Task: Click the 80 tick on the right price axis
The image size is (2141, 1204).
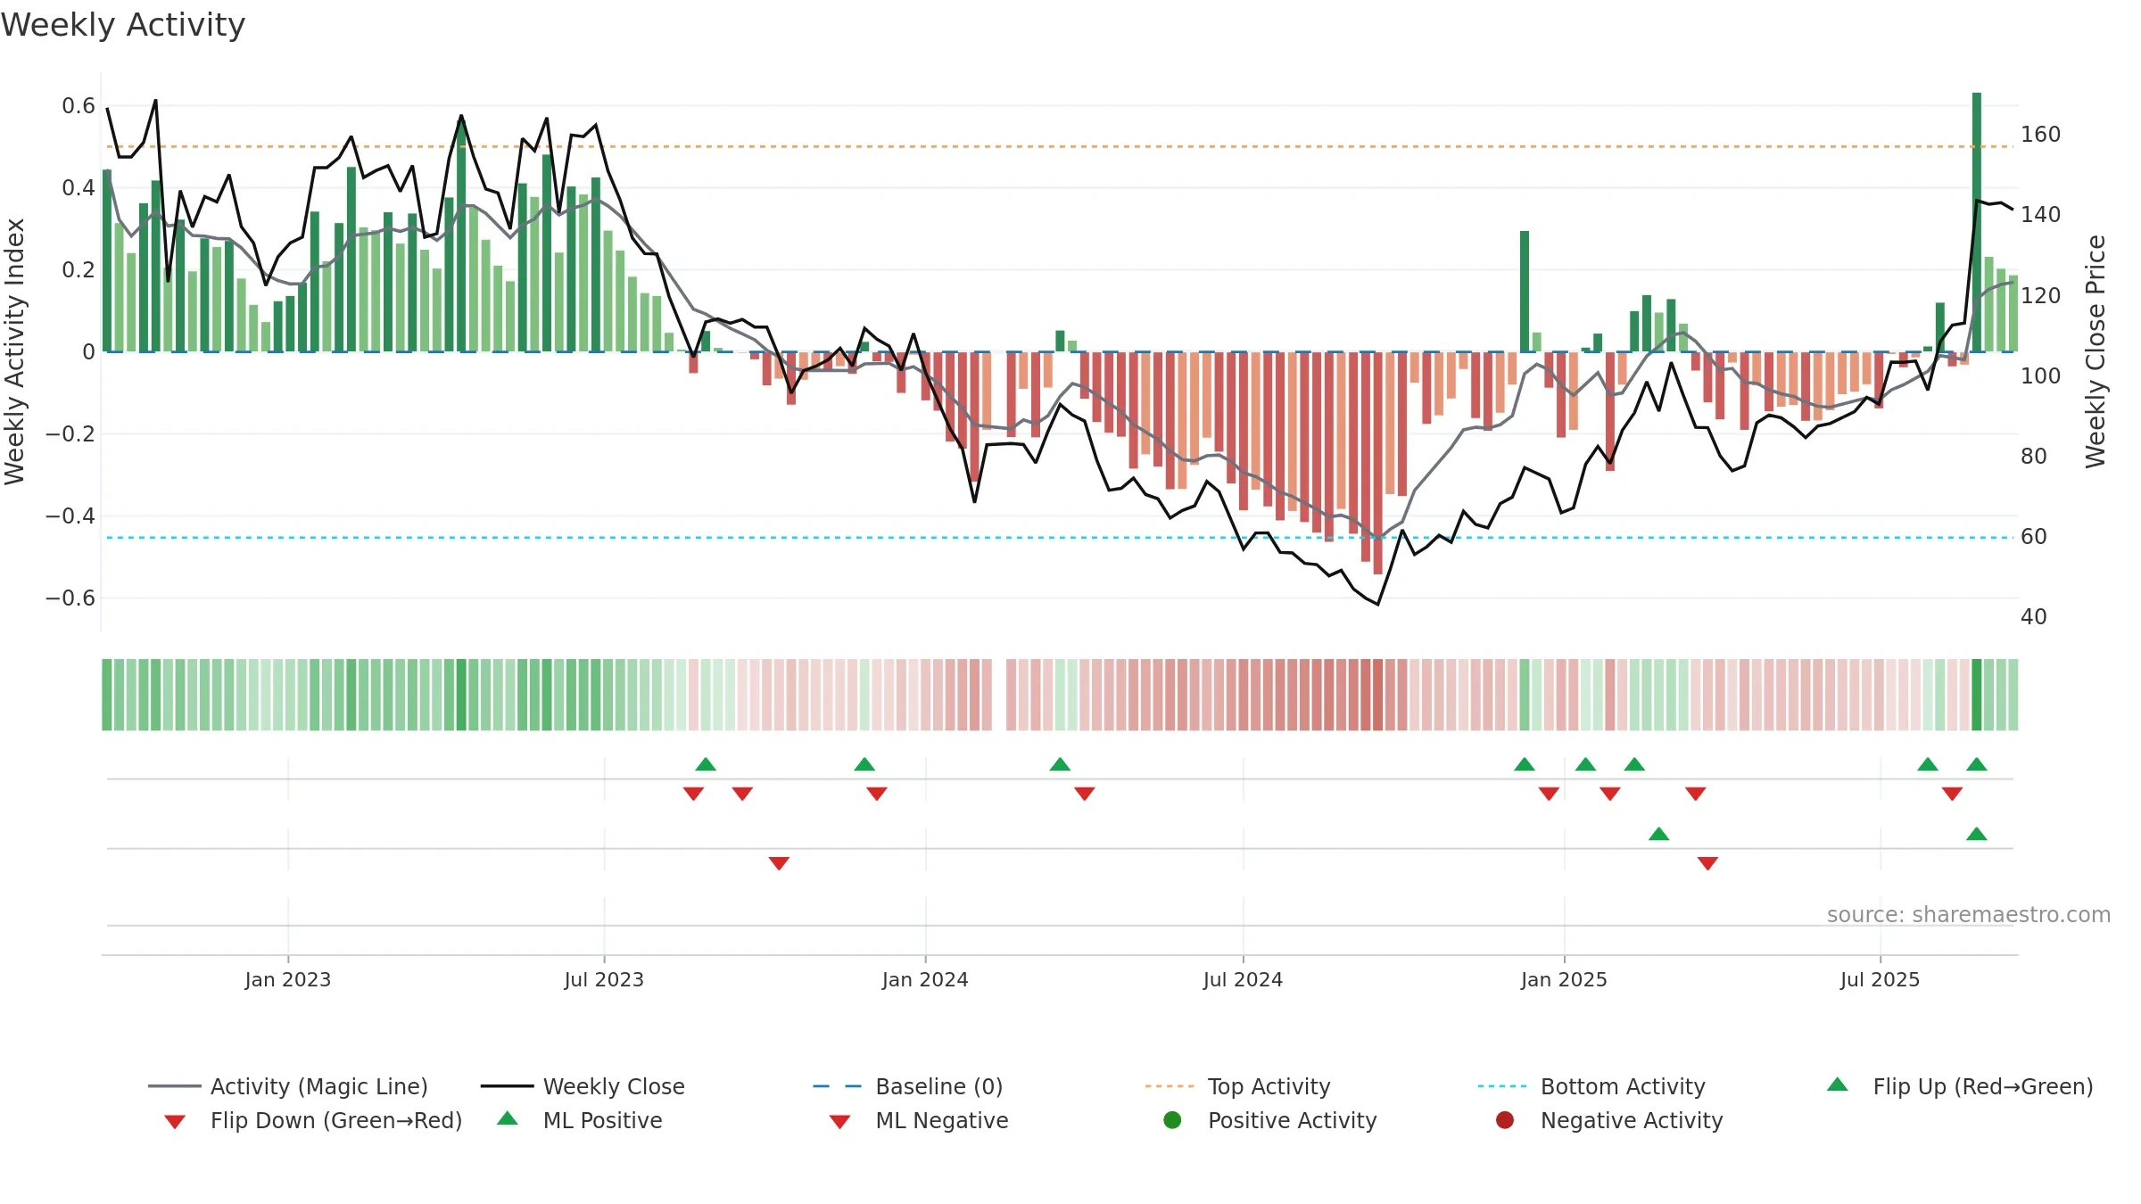Action: click(x=2034, y=456)
